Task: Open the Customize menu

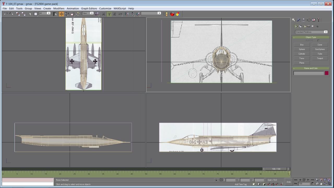Action: pyautogui.click(x=105, y=8)
